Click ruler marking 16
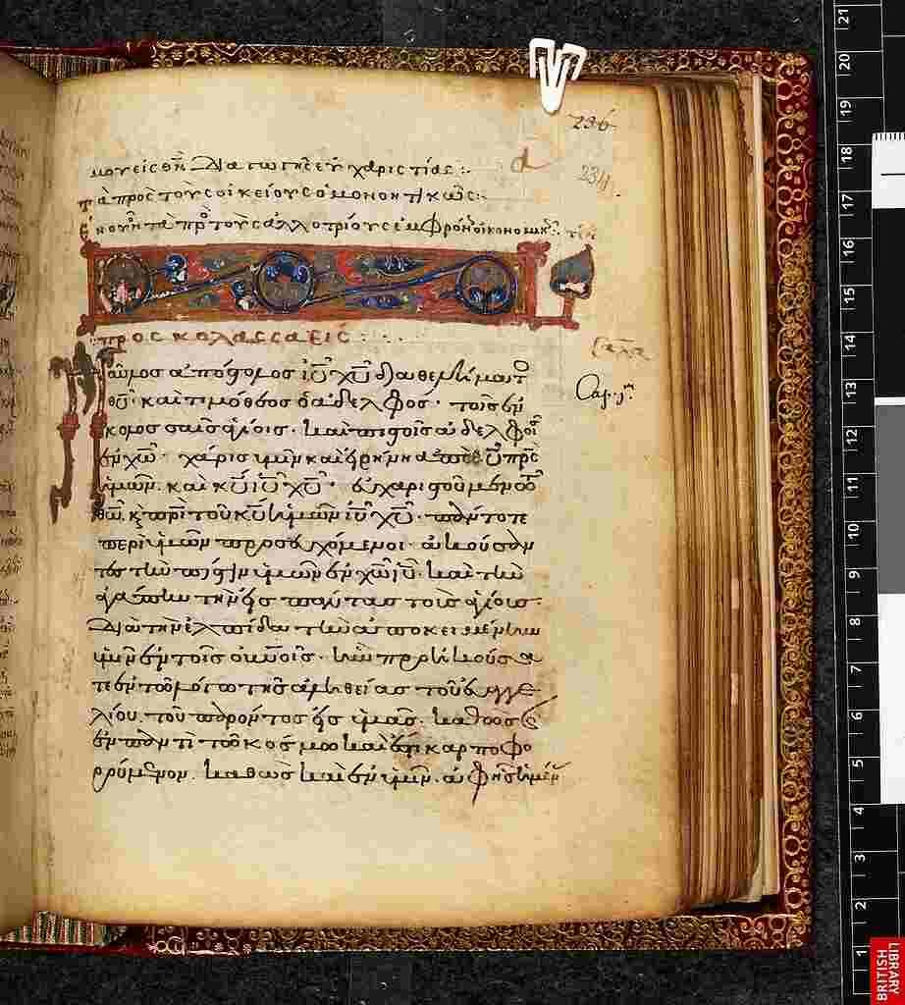Screen dimensions: 905x1005 848,247
